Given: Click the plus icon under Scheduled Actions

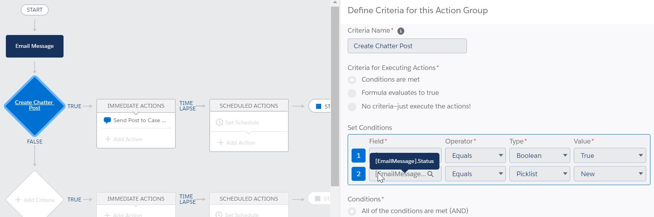Looking at the screenshot, I should coord(221,143).
